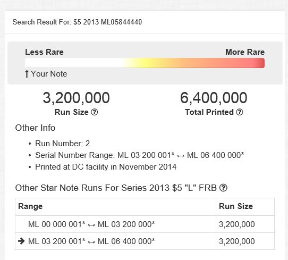288x260 pixels.
Task: Select the Your Note arrow marker
Action: pos(27,74)
